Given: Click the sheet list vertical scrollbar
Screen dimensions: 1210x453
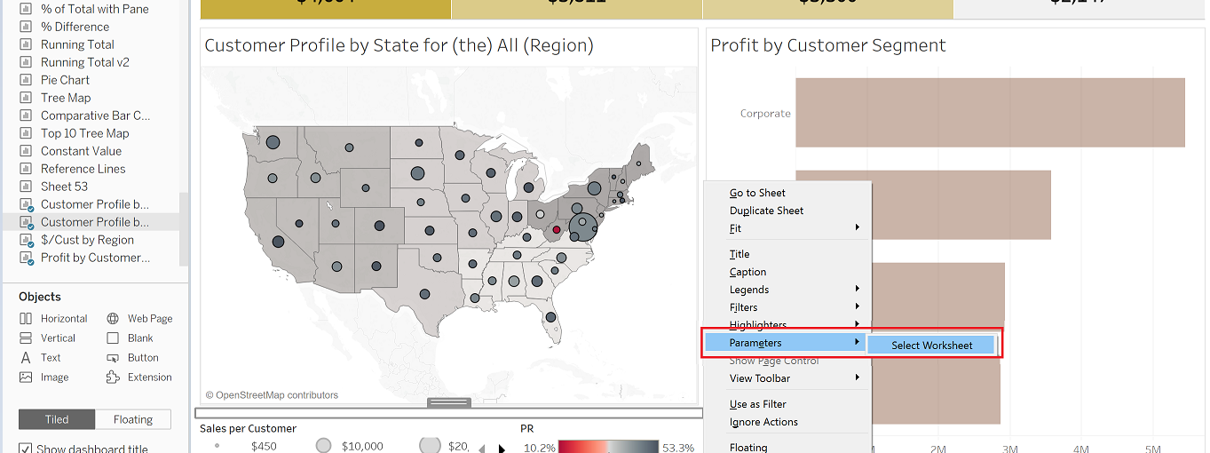Looking at the screenshot, I should [184, 229].
